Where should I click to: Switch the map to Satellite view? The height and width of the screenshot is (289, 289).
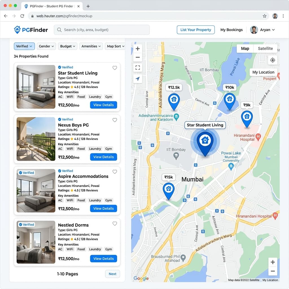pos(265,49)
